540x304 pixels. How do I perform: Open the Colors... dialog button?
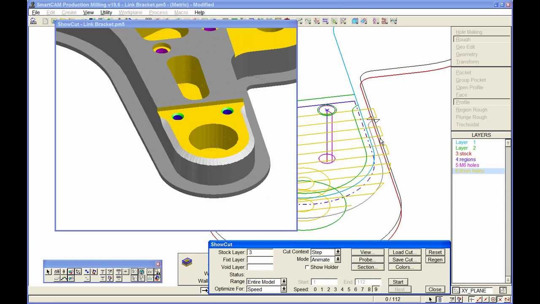point(404,267)
